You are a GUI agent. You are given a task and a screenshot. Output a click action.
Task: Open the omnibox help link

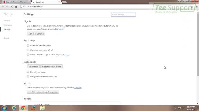[78, 88]
